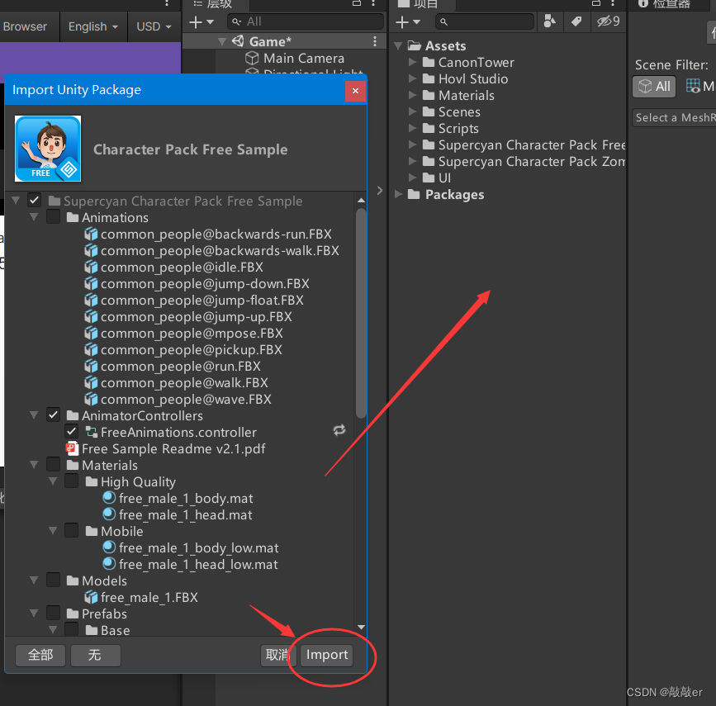716x706 pixels.
Task: Click free_male_1_body.mat material sphere icon
Action: point(109,497)
